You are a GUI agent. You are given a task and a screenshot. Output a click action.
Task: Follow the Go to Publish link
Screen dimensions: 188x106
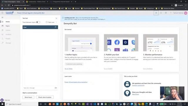[x=108, y=69]
